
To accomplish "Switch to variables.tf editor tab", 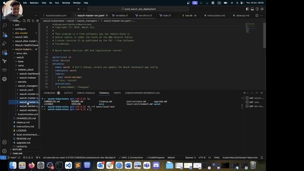I will pyautogui.click(x=122, y=16).
